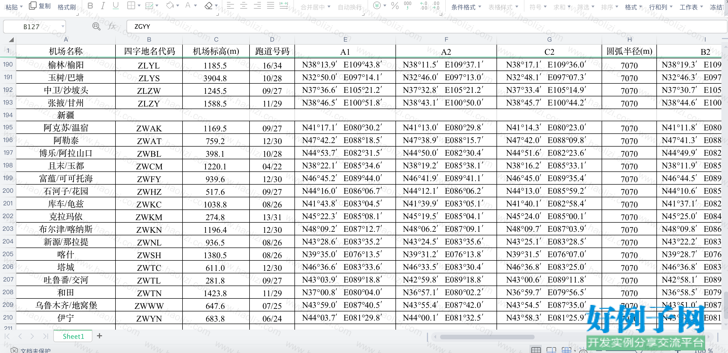Go to first sheet navigation arrow

pyautogui.click(x=7, y=336)
